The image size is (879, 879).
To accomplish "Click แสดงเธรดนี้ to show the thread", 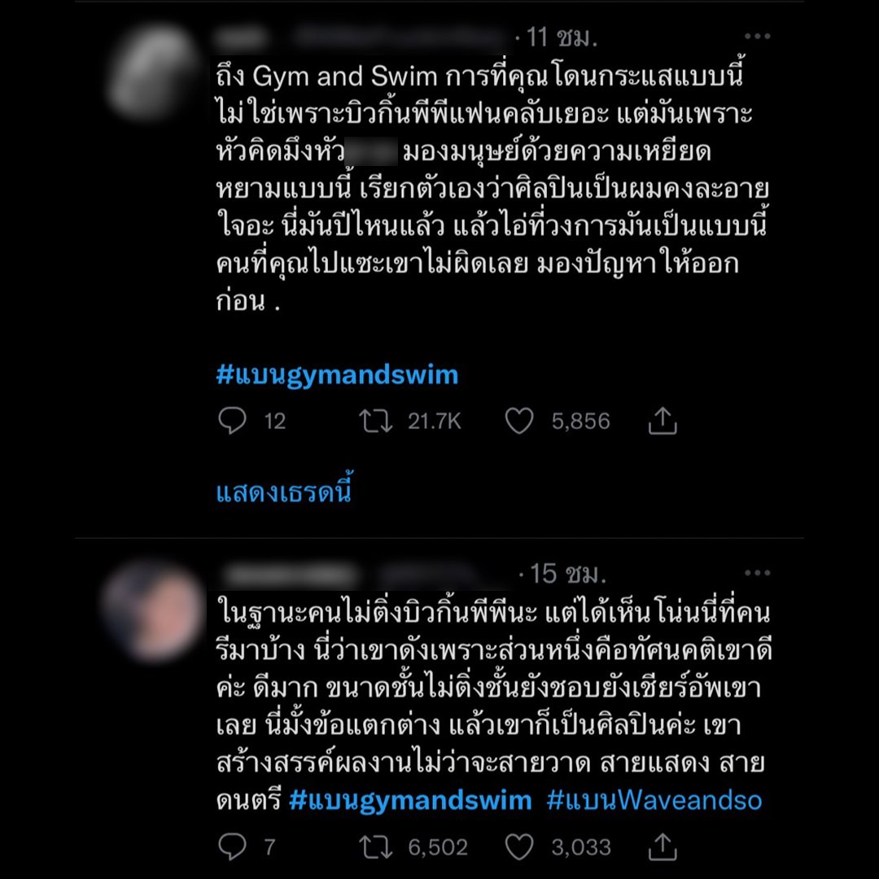I will pos(284,492).
